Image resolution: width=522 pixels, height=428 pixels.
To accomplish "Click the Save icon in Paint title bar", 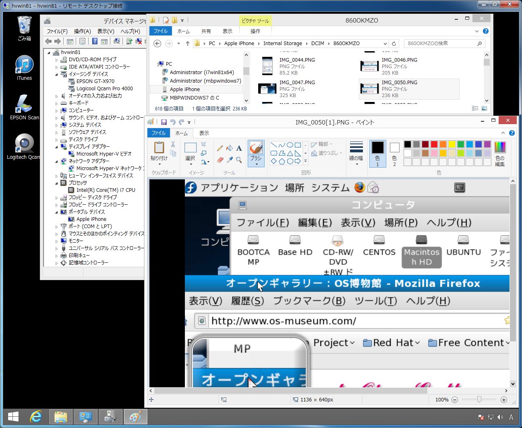I will pos(164,122).
